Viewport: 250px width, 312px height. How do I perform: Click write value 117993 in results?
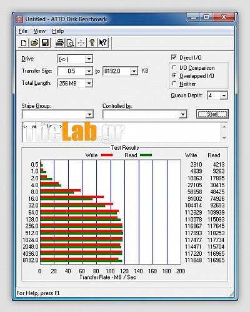point(193,233)
